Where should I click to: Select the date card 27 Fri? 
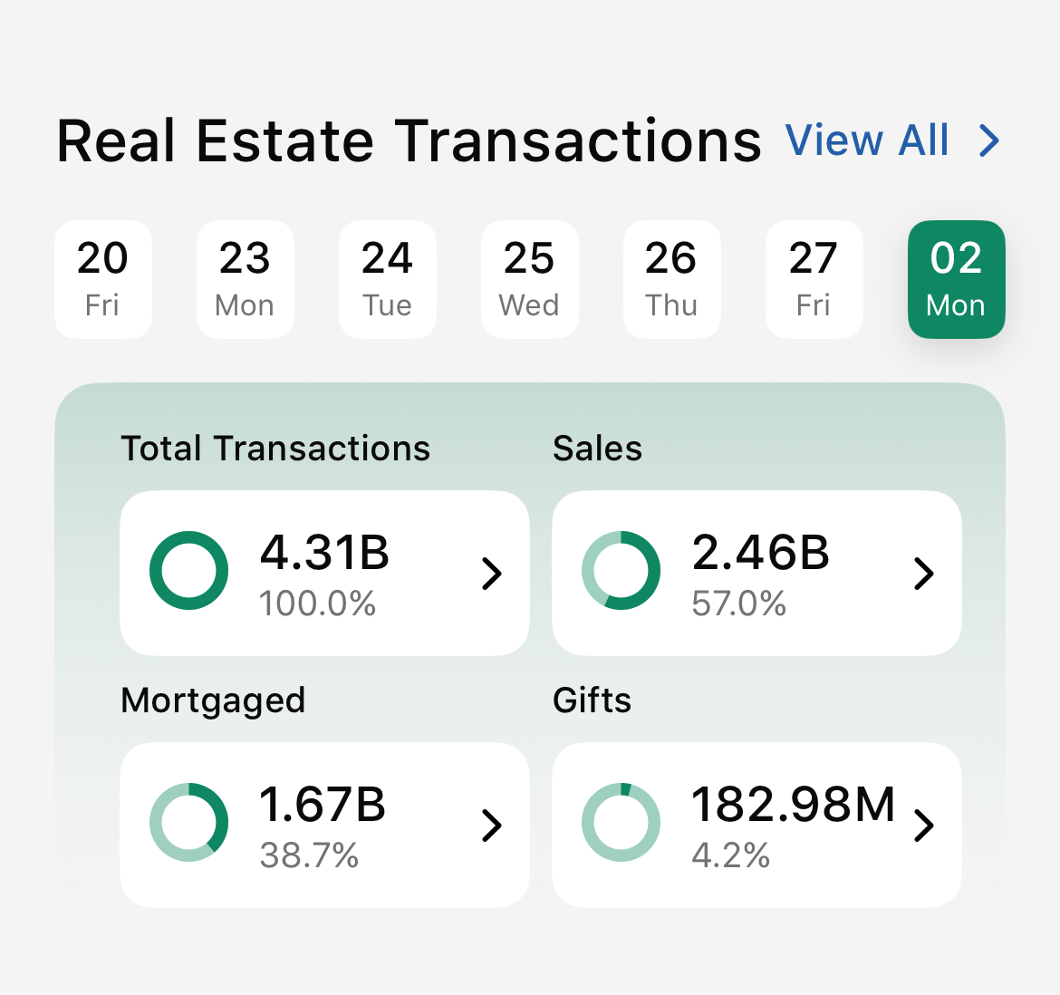814,279
